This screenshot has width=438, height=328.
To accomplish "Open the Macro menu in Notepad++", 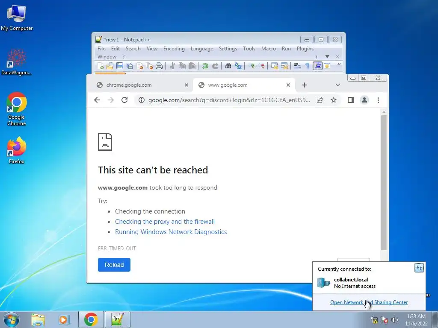I will coord(269,49).
